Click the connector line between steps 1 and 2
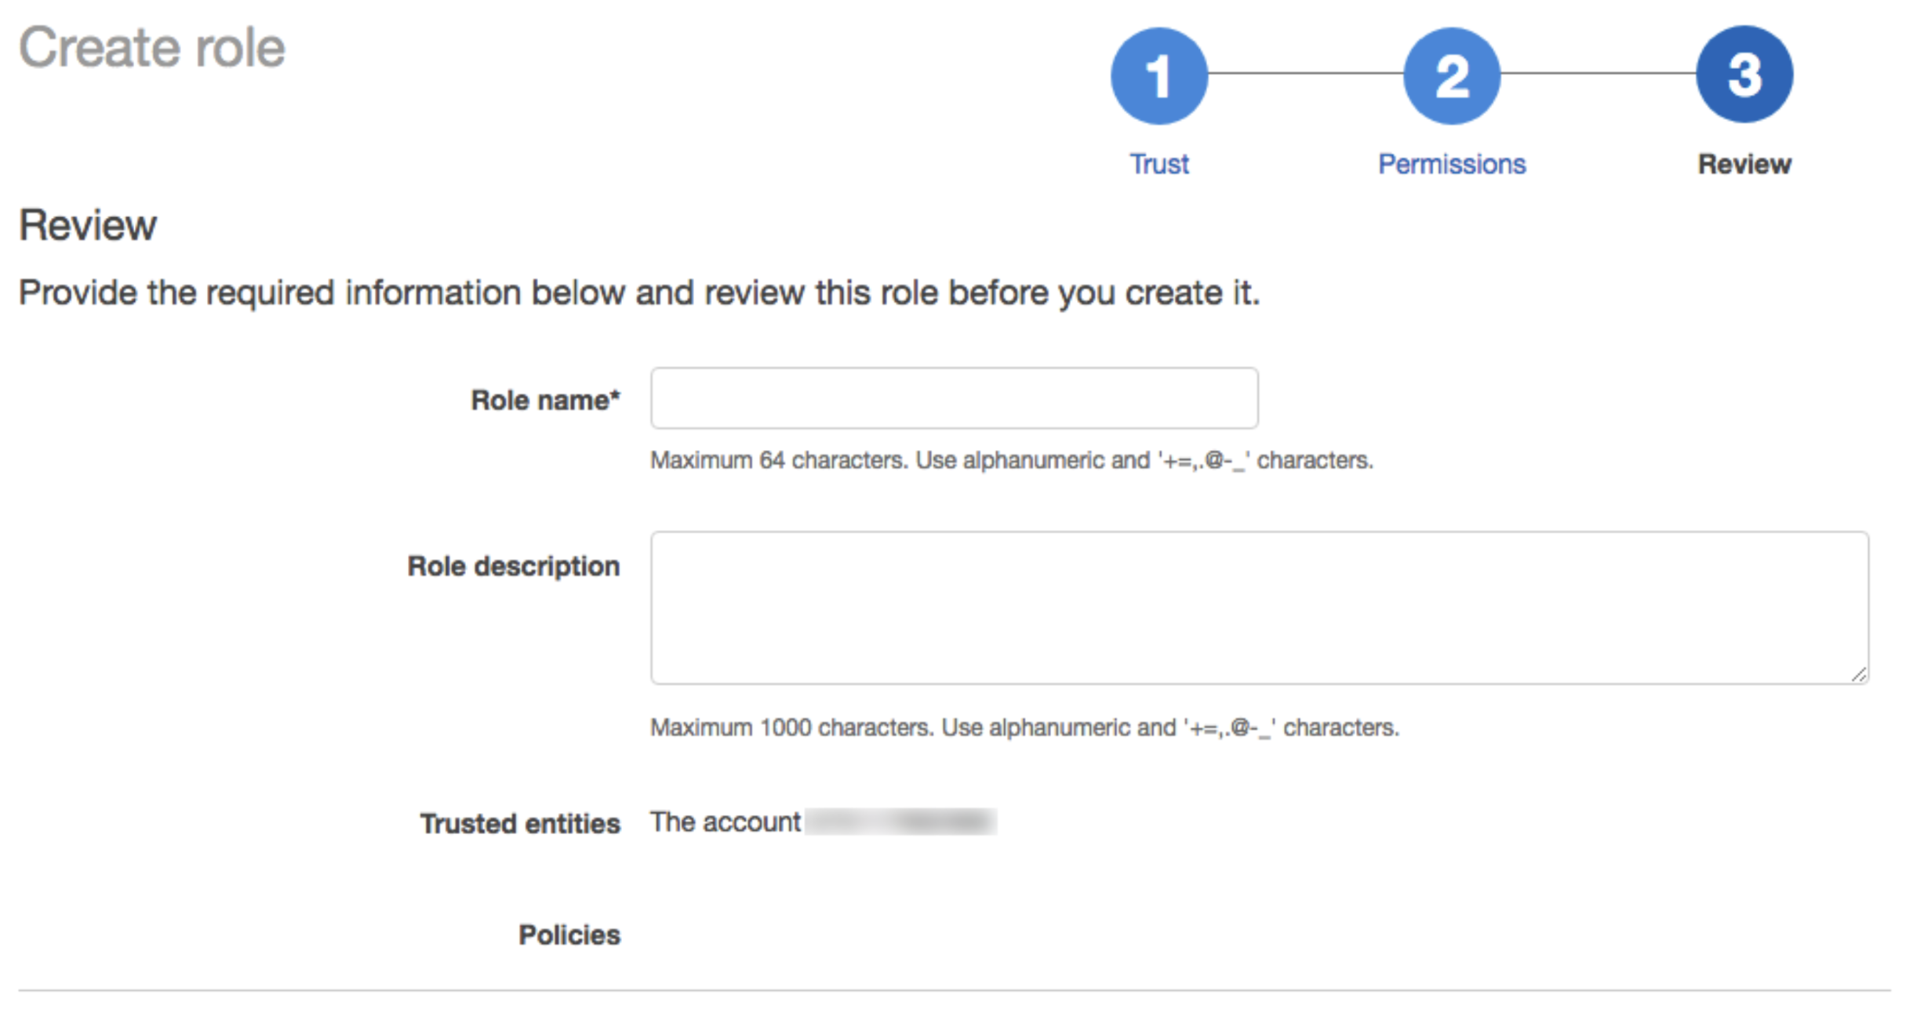 1305,74
